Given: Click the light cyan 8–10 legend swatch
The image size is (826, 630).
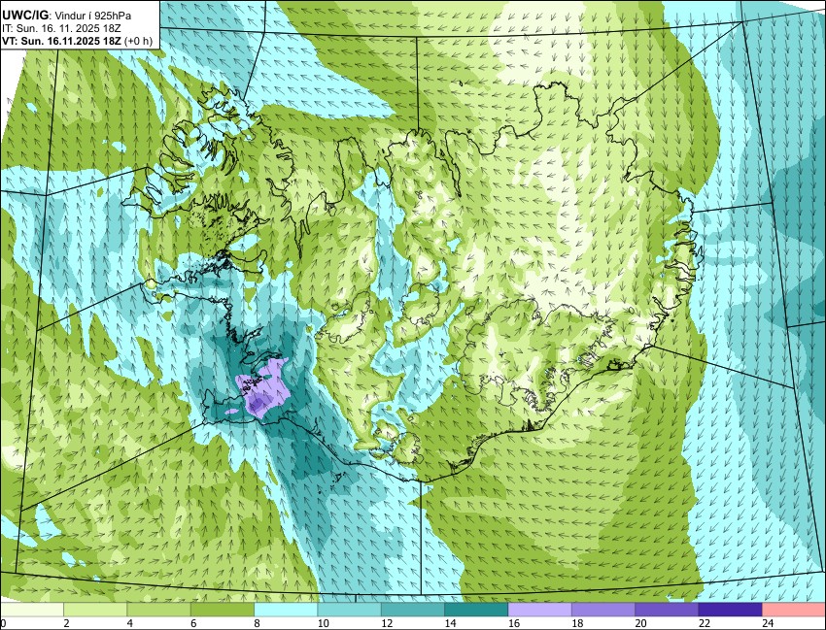Looking at the screenshot, I should (286, 610).
